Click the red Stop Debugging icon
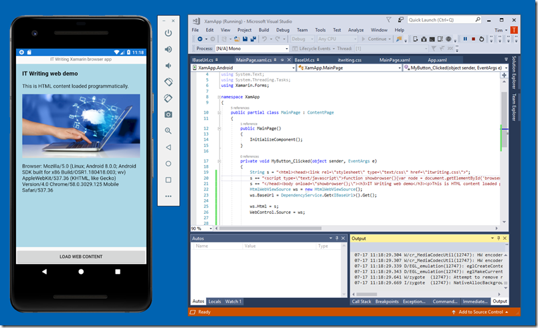538x328 pixels. [474, 39]
